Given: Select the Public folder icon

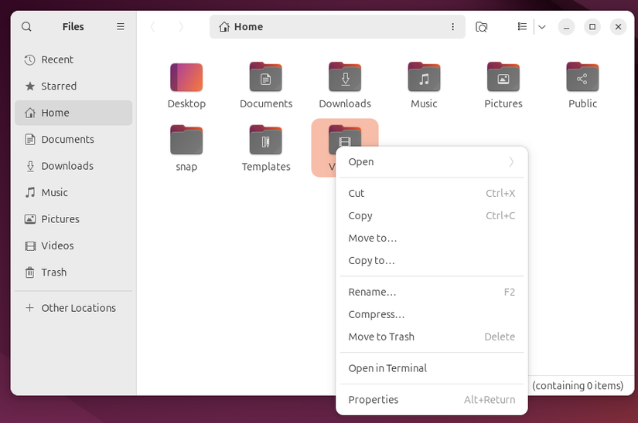Looking at the screenshot, I should pos(582,78).
